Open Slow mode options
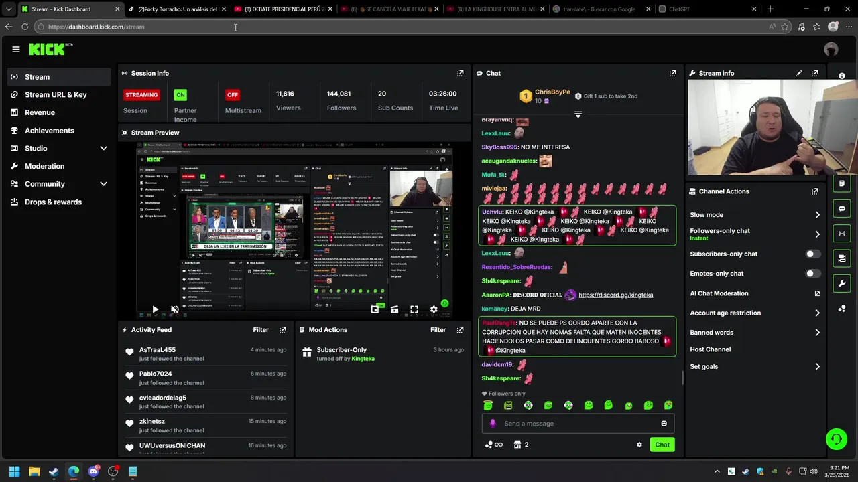 click(755, 215)
